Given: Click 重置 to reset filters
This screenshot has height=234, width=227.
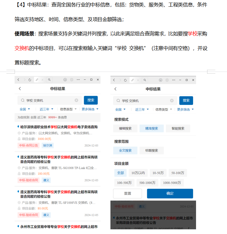Looking at the screenshot, I should tap(127, 193).
